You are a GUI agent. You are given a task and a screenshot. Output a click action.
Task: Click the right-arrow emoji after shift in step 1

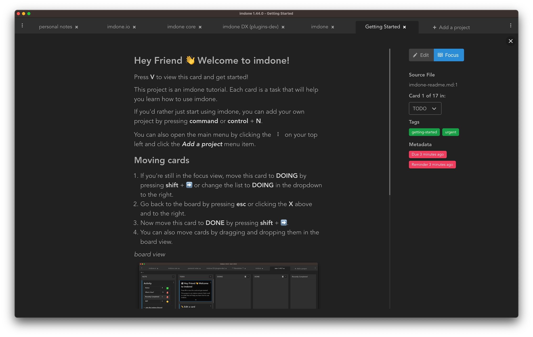pyautogui.click(x=189, y=185)
